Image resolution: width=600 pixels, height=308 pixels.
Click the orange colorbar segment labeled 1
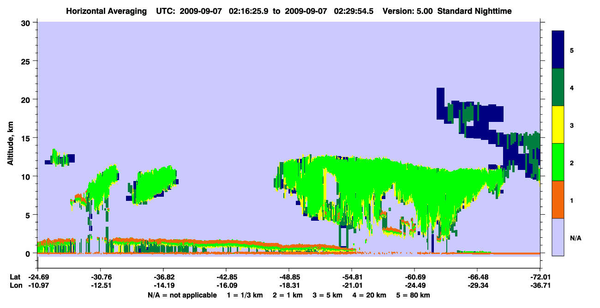pyautogui.click(x=558, y=199)
